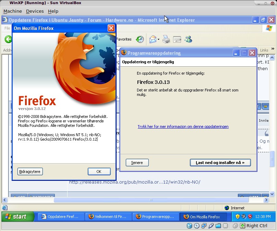Switch to Velkommen til Fir… taskbar item
Image resolution: width=277 pixels, height=231 pixels.
click(x=108, y=217)
